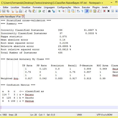
Task: Click the 'Total Number of Instances' label
Action: coord(19,53)
